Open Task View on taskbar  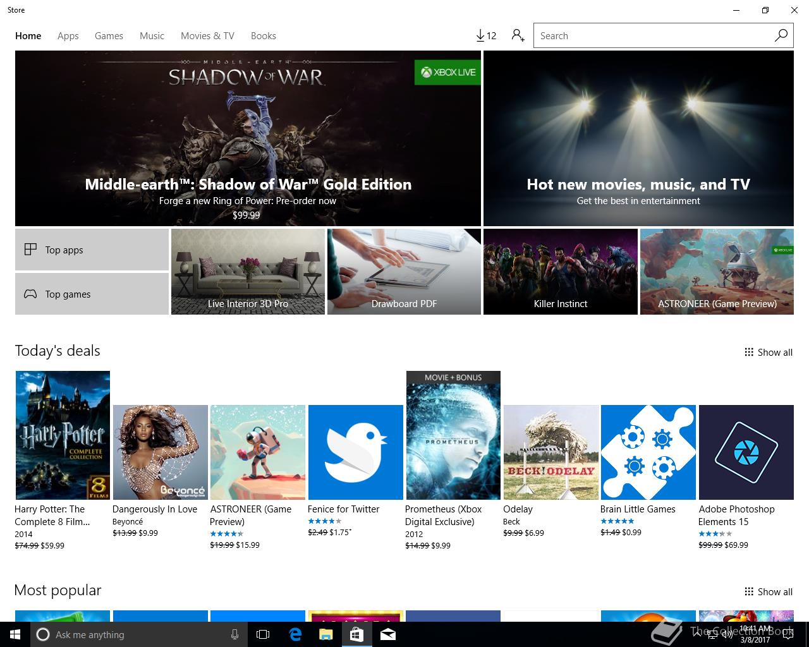263,634
